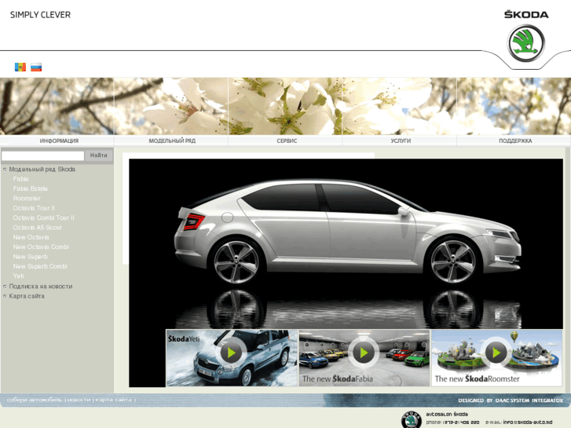Click the Skoda winged-arrow logo at top right
This screenshot has width=571, height=428.
point(526,43)
